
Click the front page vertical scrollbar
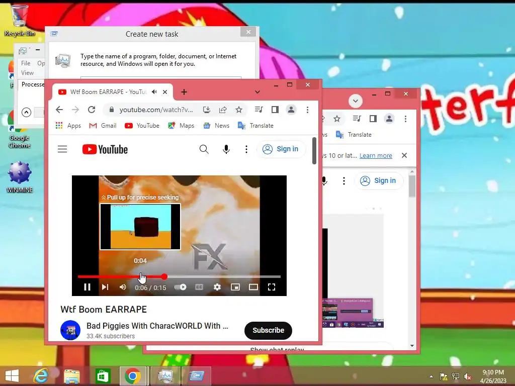pyautogui.click(x=314, y=151)
